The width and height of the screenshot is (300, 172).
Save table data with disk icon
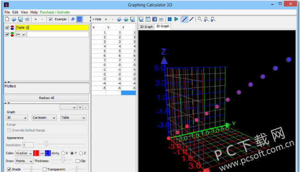click(132, 19)
